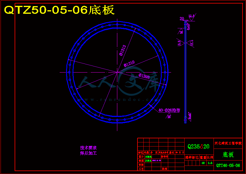Click the "设计" row label
The height and width of the screenshot is (174, 246).
(141, 156)
